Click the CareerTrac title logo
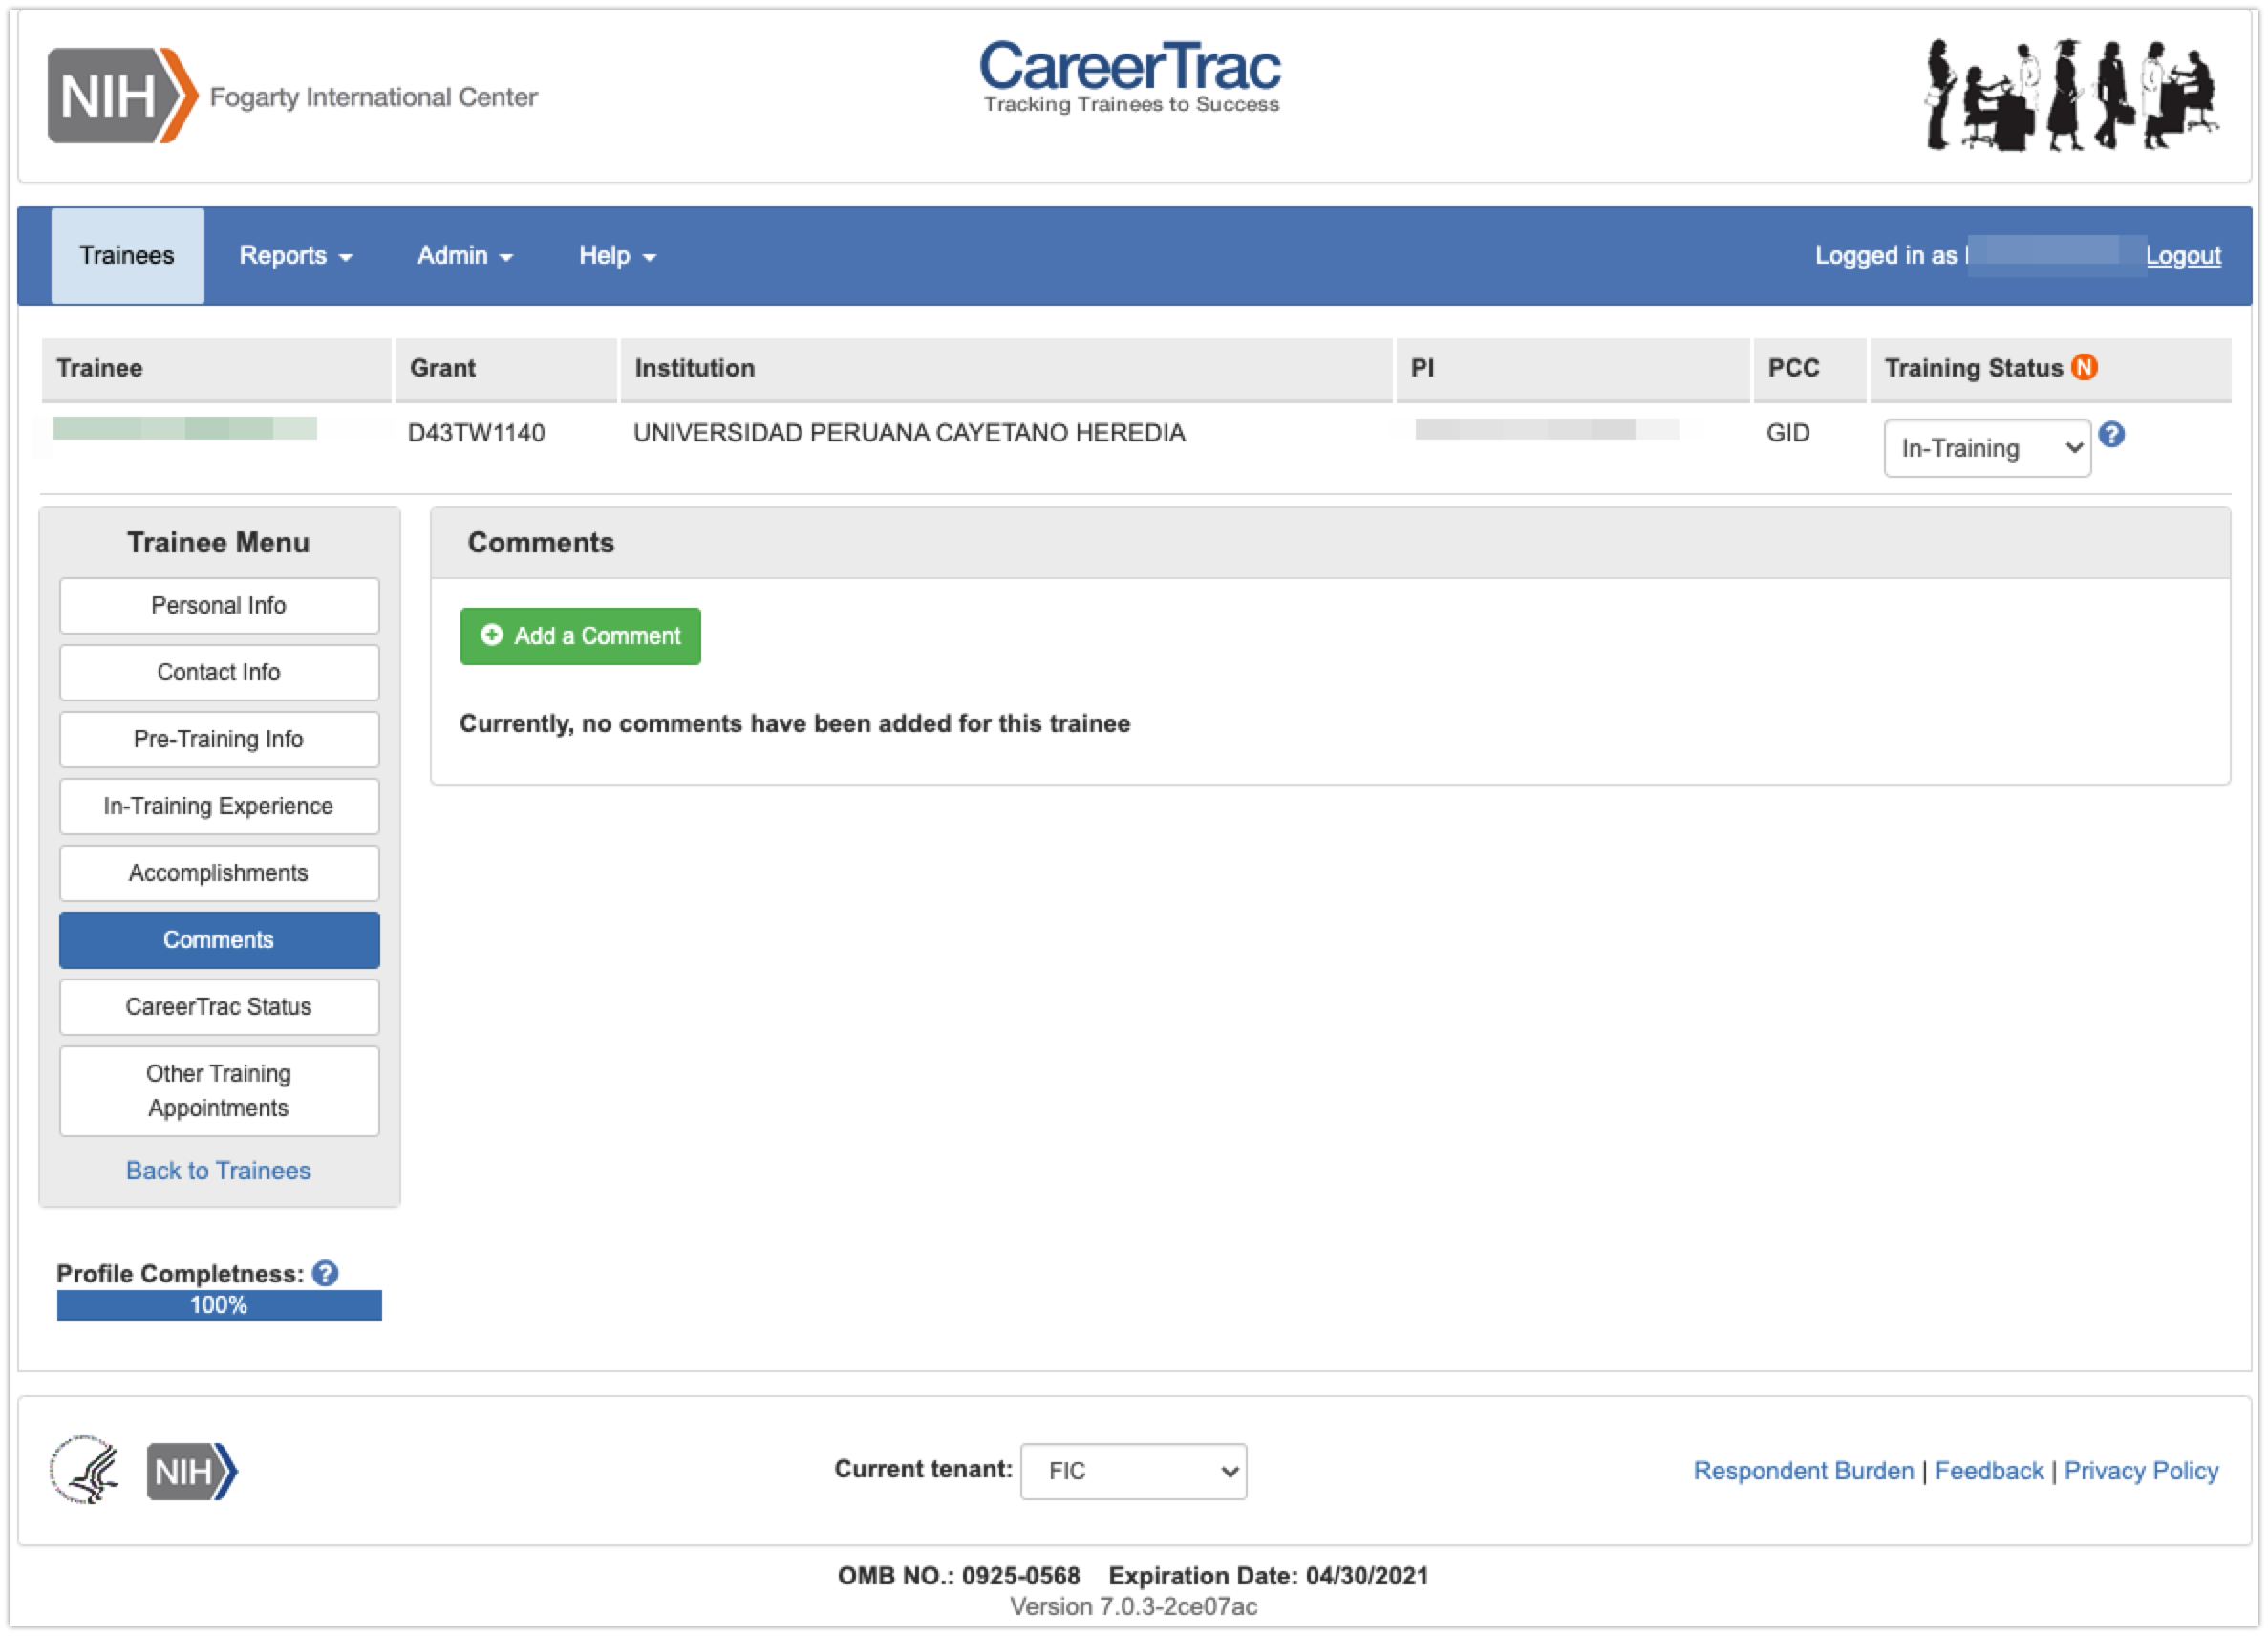This screenshot has width=2268, height=1636. (1129, 77)
